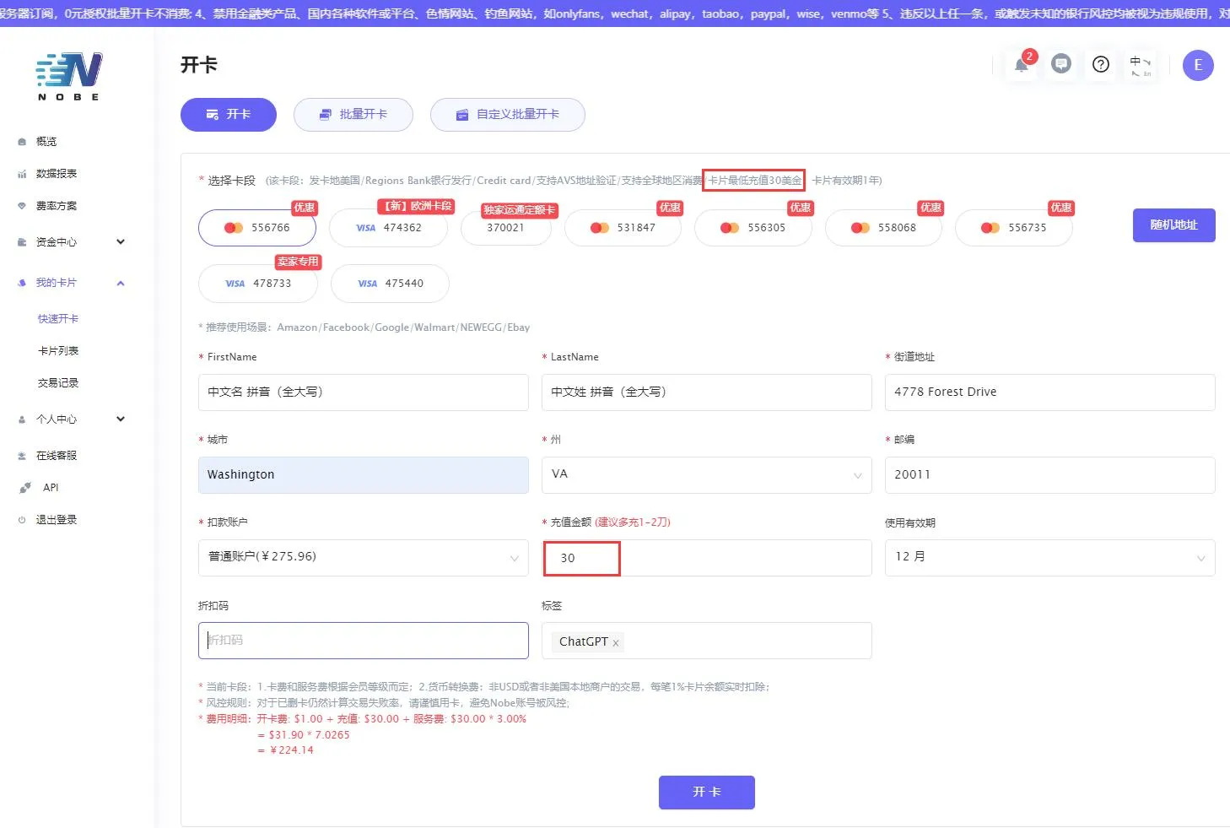Image resolution: width=1230 pixels, height=828 pixels.
Task: Focus the 街道地址 street address field
Action: click(x=1050, y=392)
